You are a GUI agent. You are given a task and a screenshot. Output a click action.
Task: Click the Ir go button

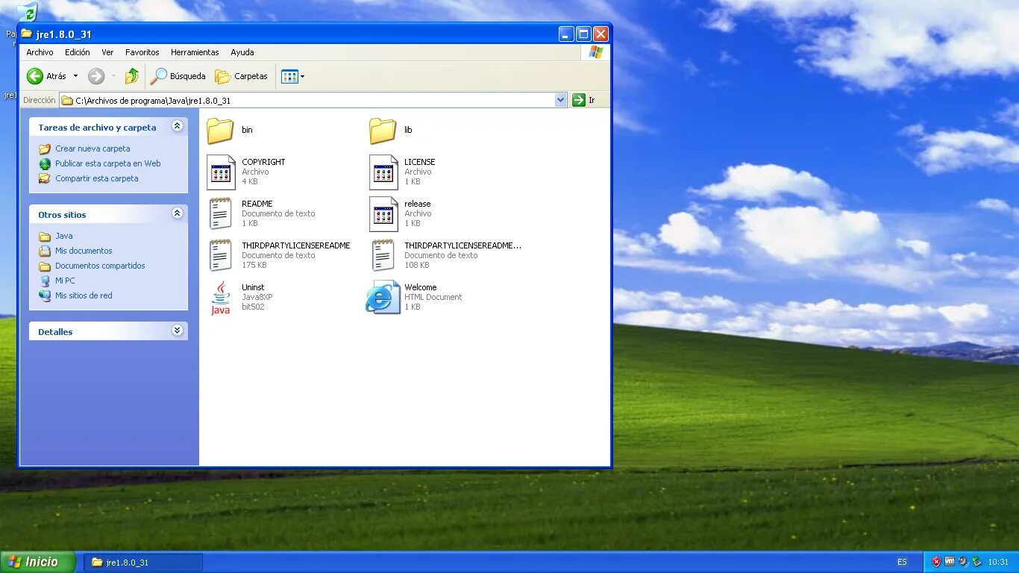(584, 100)
